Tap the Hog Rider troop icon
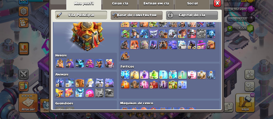 (125, 45)
